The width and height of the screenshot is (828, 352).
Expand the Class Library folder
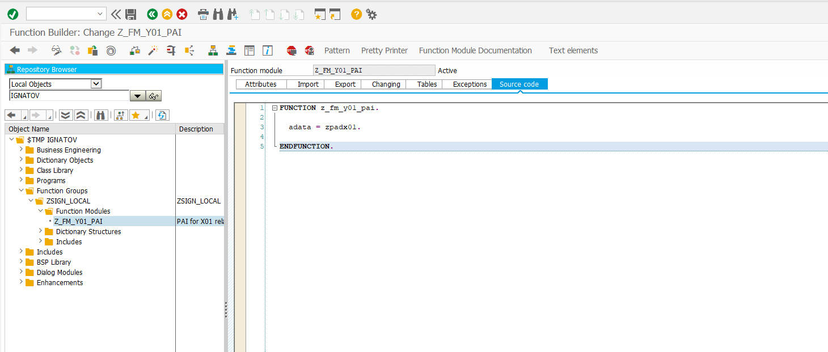point(22,170)
